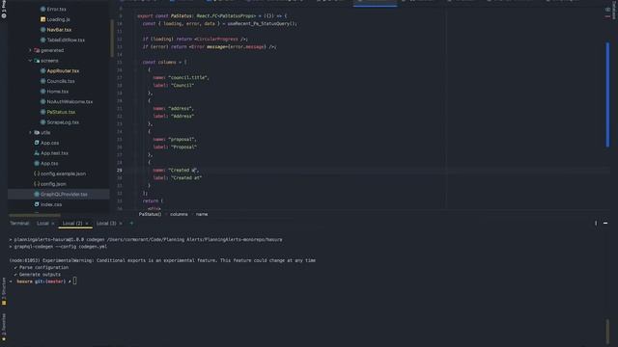The width and height of the screenshot is (618, 347).
Task: Expand the utils folder arrow
Action: (30, 133)
